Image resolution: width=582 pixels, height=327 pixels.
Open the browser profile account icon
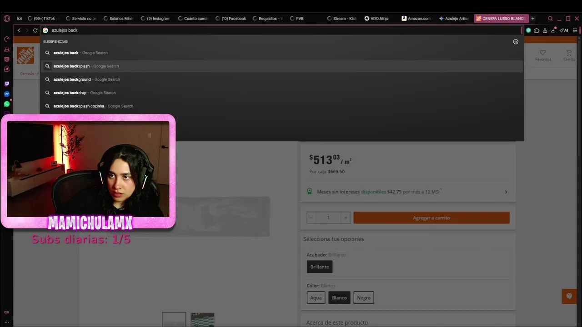(545, 30)
